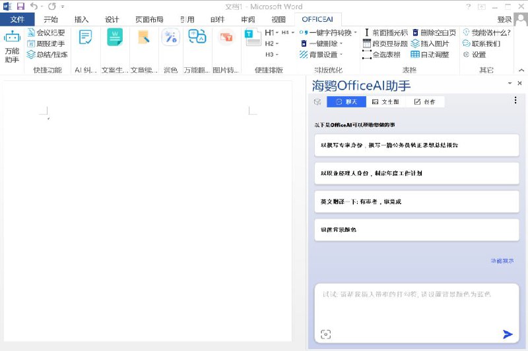Open 周报助手 in the ribbon
The image size is (528, 351).
46,43
